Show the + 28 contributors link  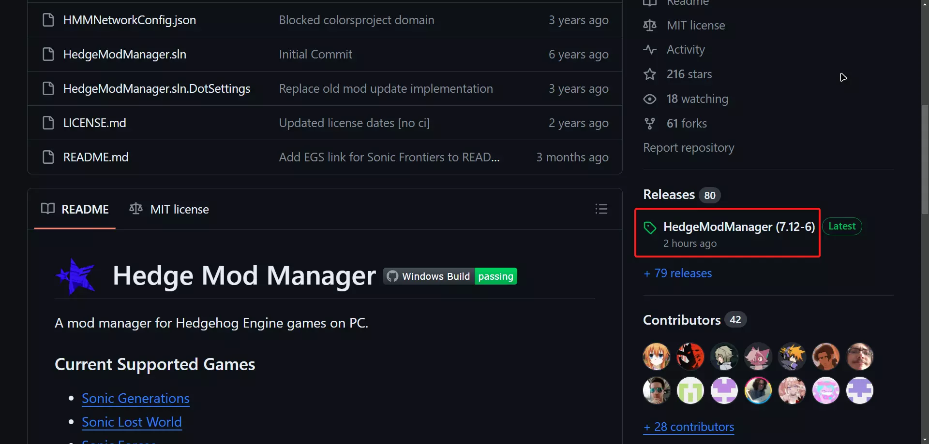[689, 427]
